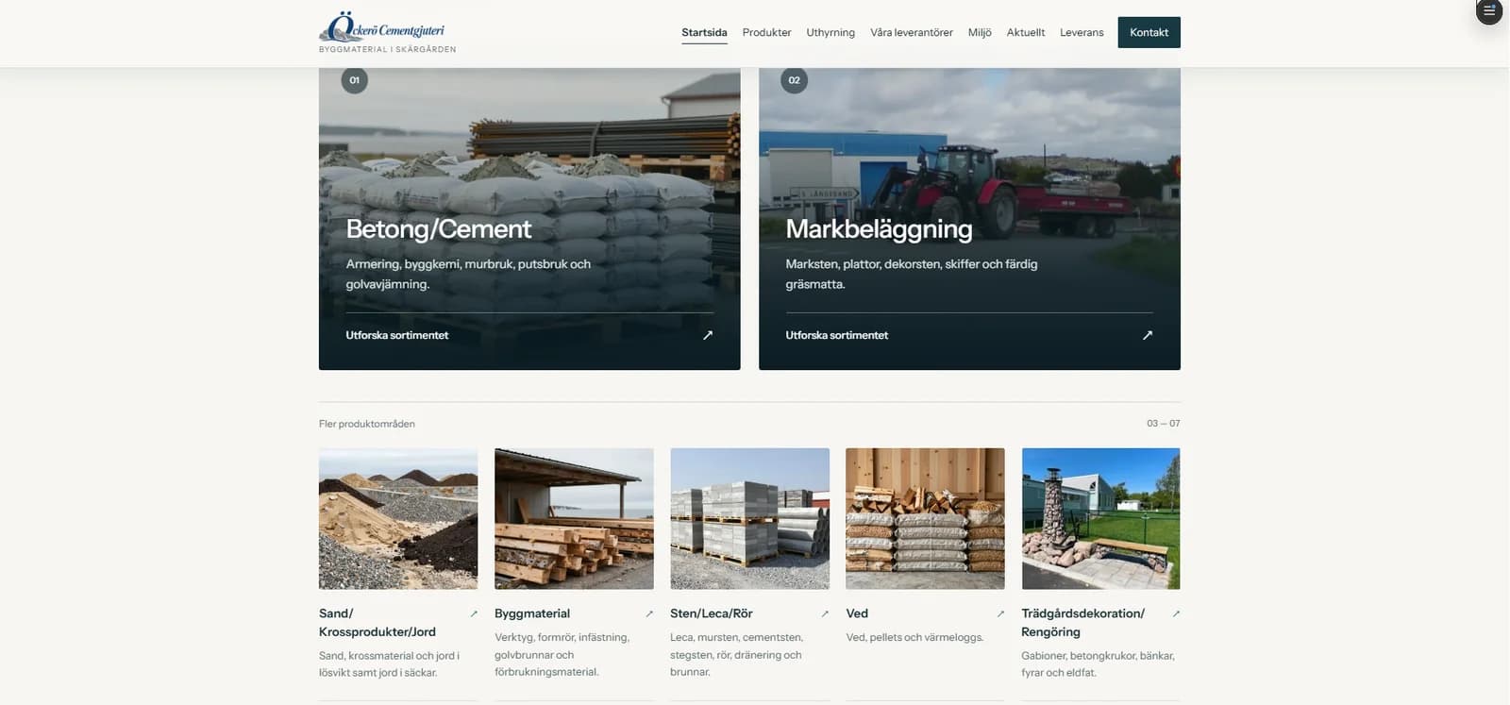Viewport: 1510px width, 705px height.
Task: Open Sand/Krossprodukter/Jord title link
Action: [377, 623]
